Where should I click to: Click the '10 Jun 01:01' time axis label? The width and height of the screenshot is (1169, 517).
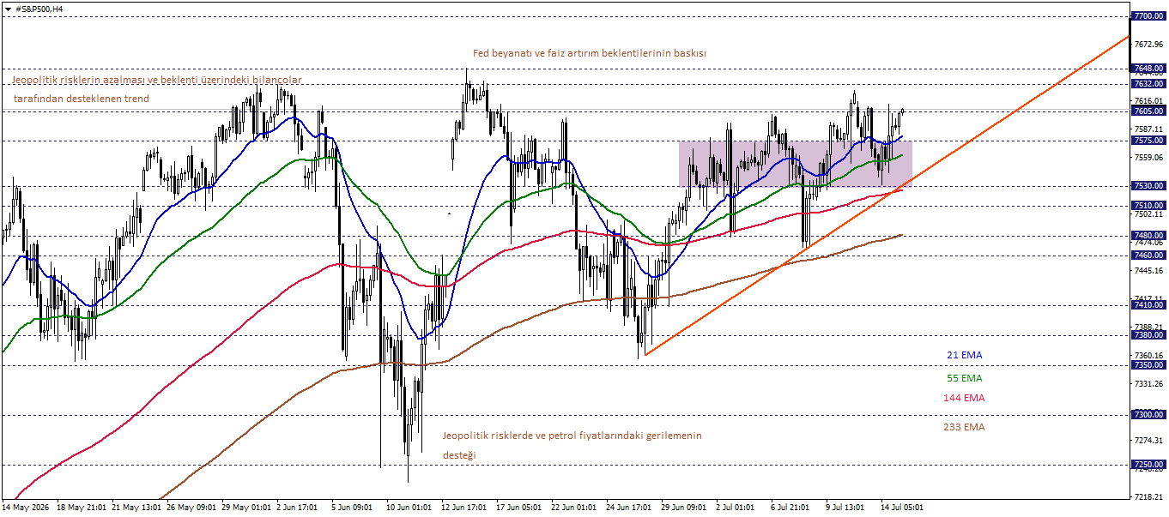coord(410,508)
